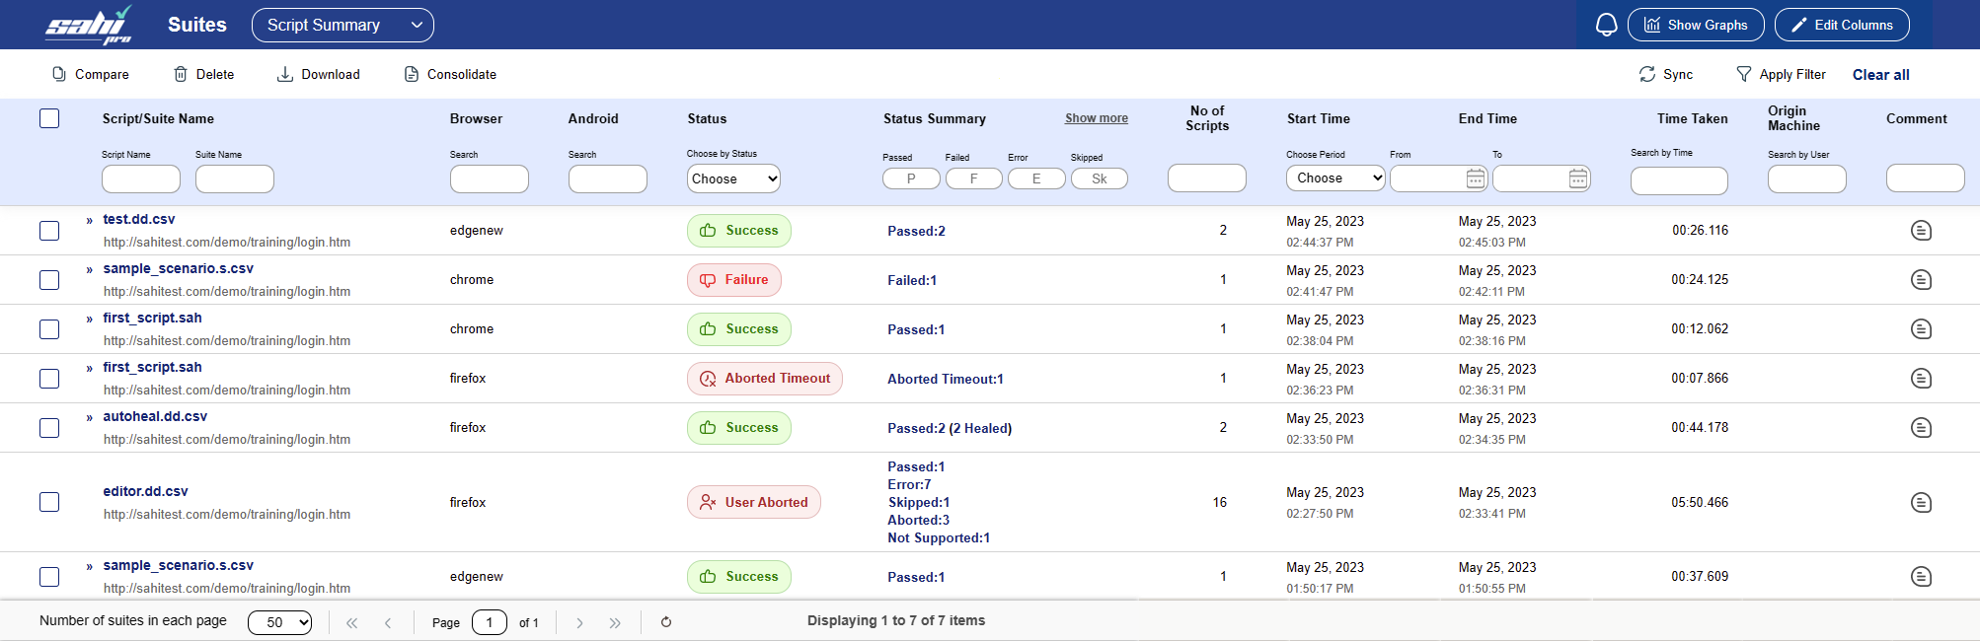Click the notification bell icon
The height and width of the screenshot is (641, 1980).
tap(1606, 25)
